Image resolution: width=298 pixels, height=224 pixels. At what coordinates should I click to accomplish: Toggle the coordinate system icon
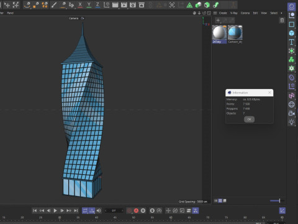(106, 5)
